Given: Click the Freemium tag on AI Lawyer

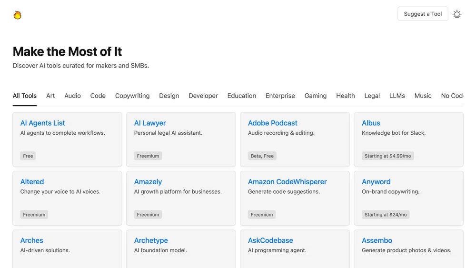Looking at the screenshot, I should tap(148, 156).
